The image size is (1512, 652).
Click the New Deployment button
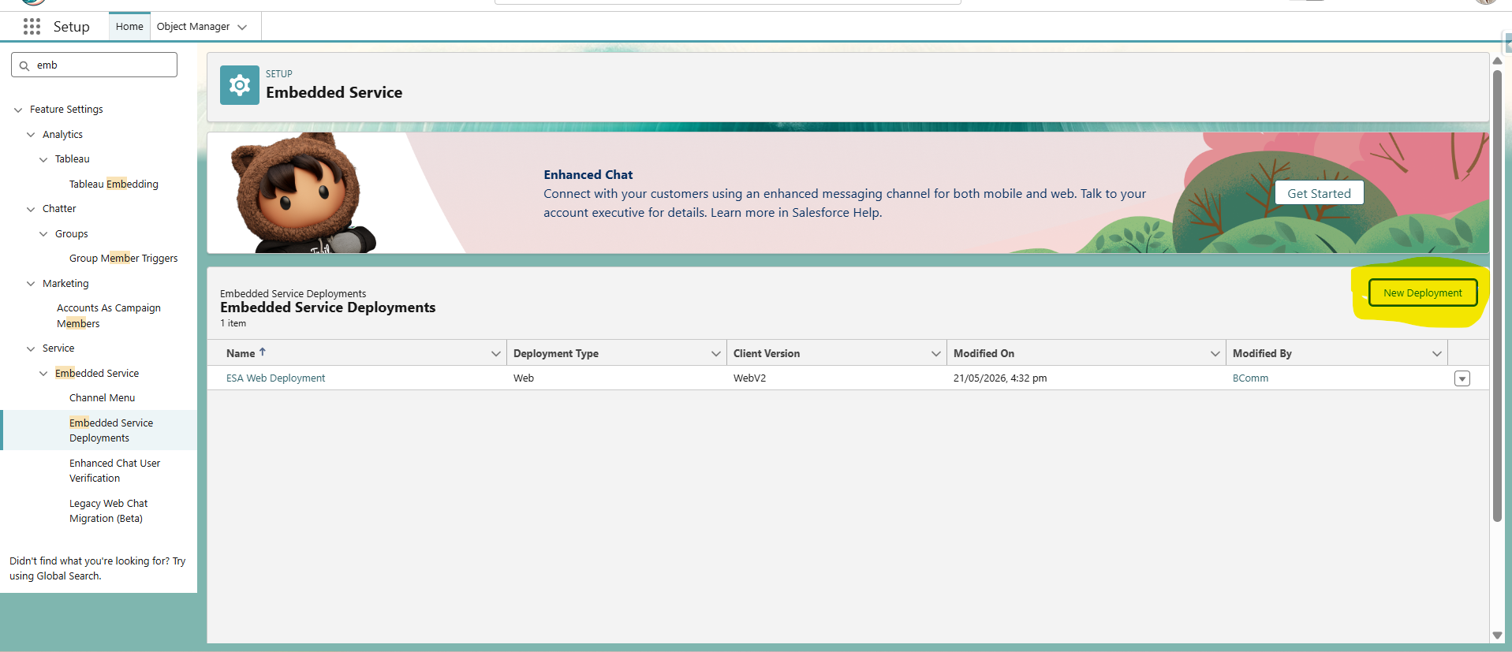[1422, 293]
